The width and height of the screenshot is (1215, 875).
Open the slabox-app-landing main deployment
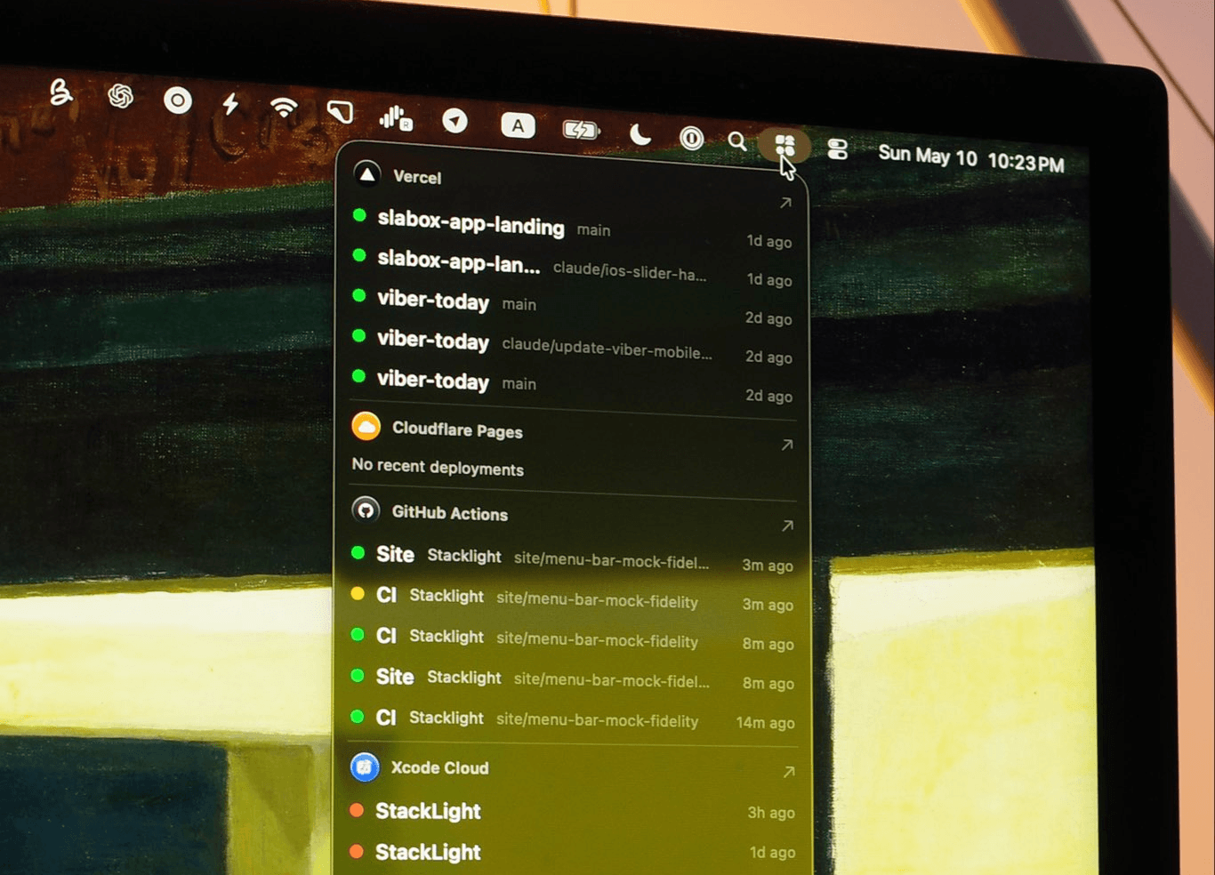[x=572, y=228]
